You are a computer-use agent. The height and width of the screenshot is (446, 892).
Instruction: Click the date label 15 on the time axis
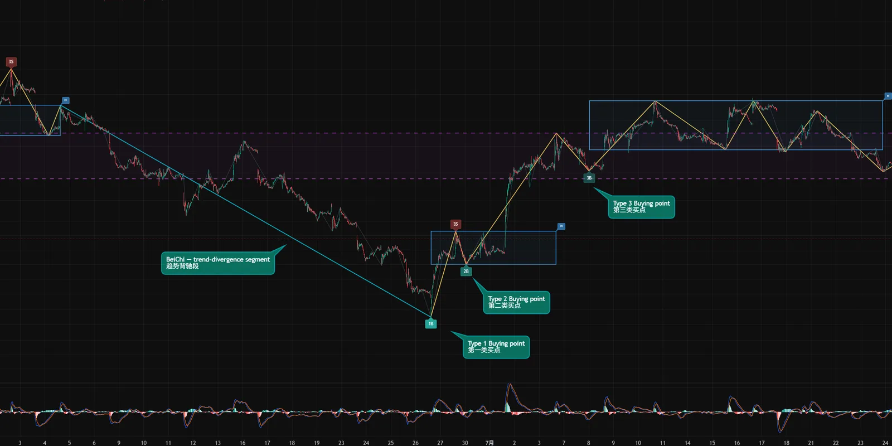712,443
